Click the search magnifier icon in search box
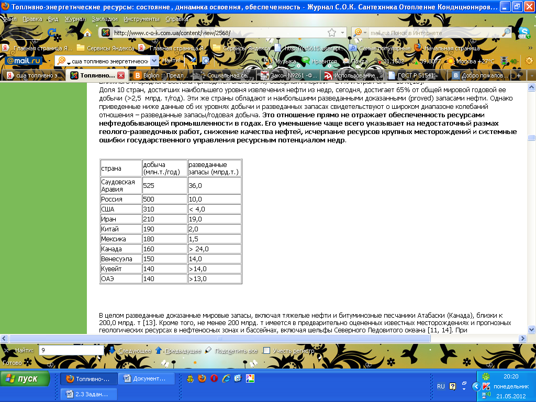 click(x=506, y=33)
